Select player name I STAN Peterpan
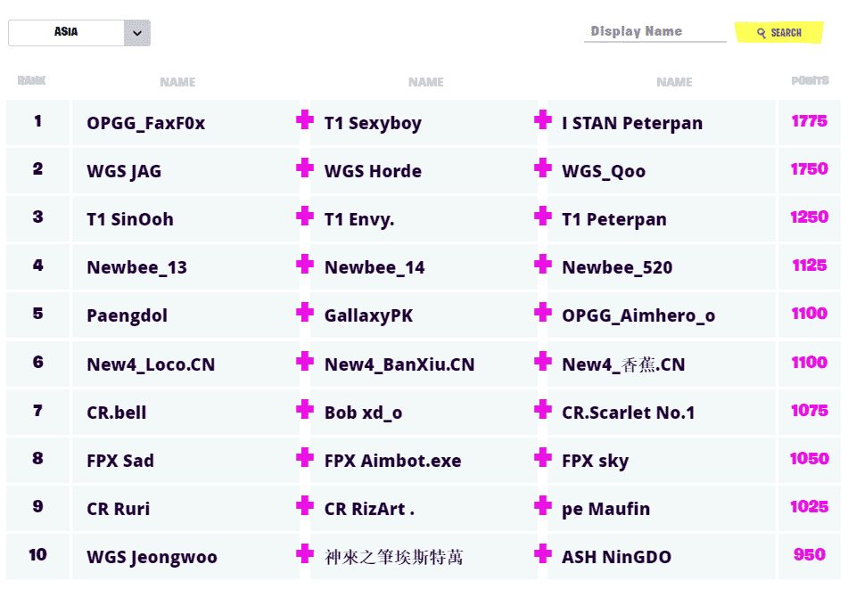856x589 pixels. (x=632, y=123)
